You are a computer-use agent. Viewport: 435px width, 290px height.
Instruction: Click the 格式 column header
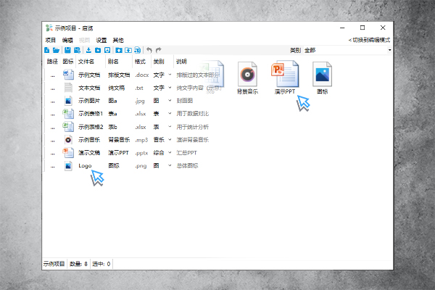[x=140, y=62]
